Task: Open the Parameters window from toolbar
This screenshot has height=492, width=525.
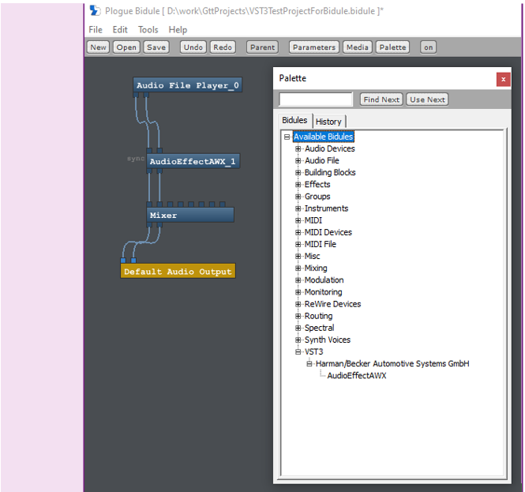Action: (314, 47)
